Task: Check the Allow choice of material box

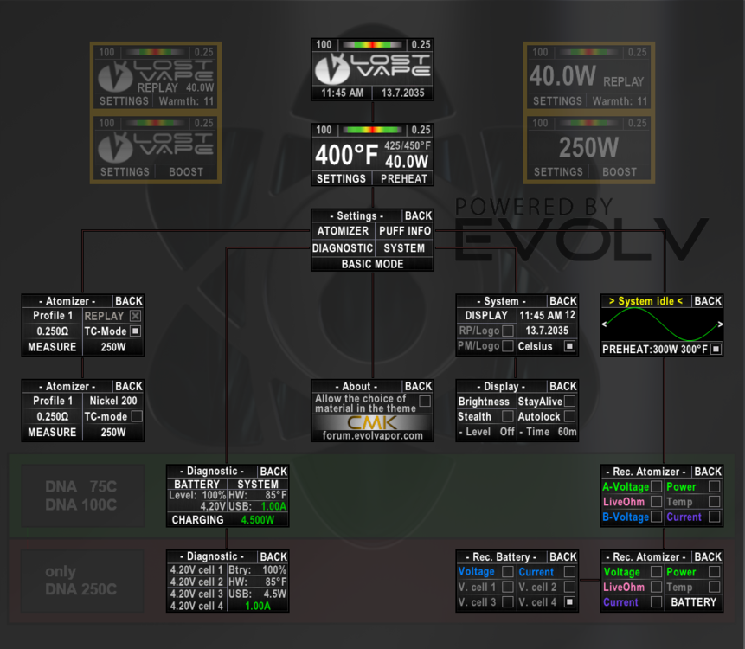Action: pyautogui.click(x=425, y=401)
